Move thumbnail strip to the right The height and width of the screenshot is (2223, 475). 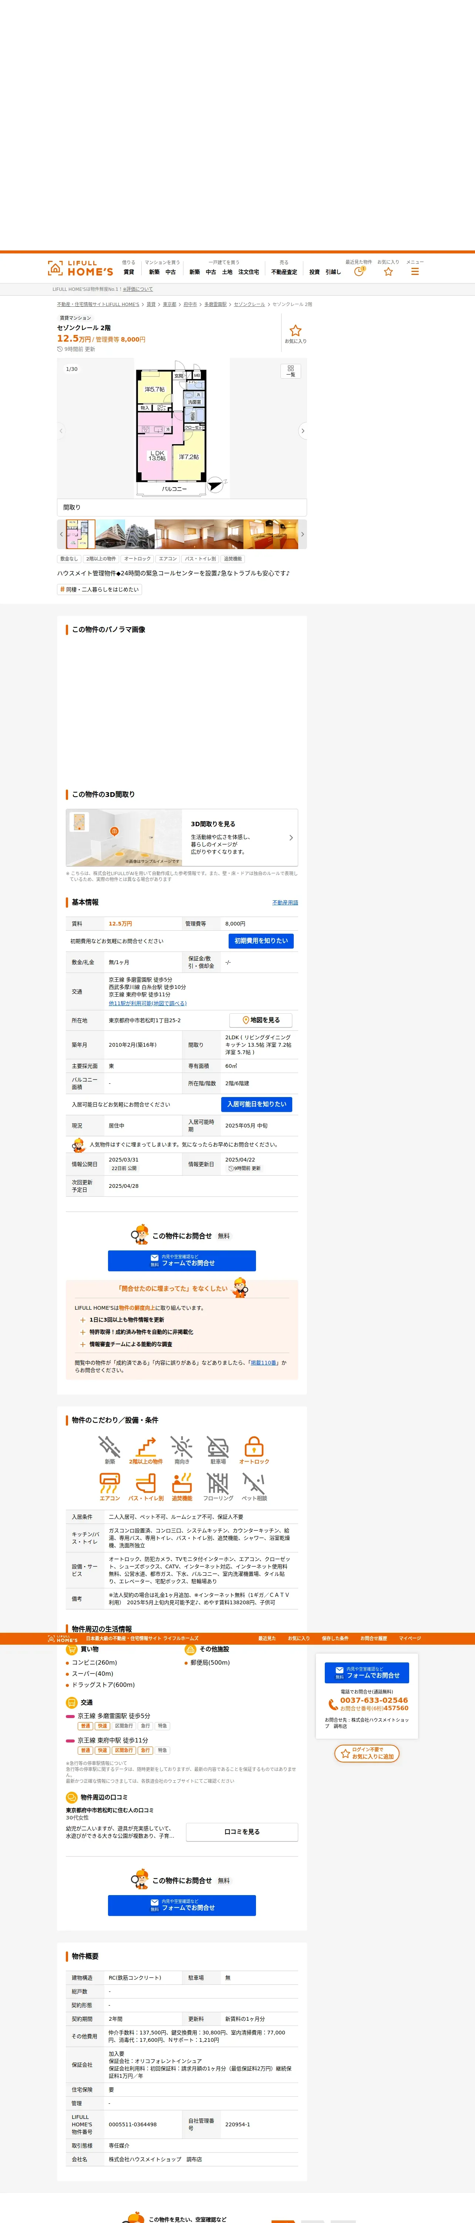click(x=302, y=534)
